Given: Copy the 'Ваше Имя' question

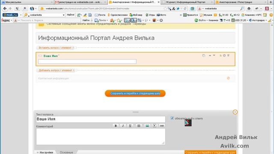Looking at the screenshot, I should [204, 56].
